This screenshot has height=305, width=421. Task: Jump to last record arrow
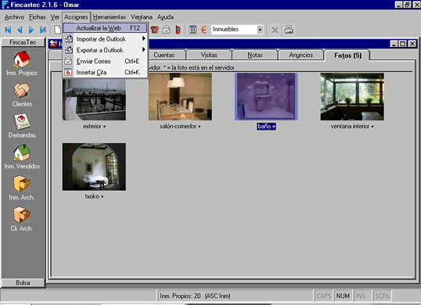point(43,30)
